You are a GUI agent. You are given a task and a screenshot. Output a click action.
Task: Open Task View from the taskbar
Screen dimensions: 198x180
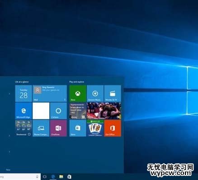click(x=45, y=177)
